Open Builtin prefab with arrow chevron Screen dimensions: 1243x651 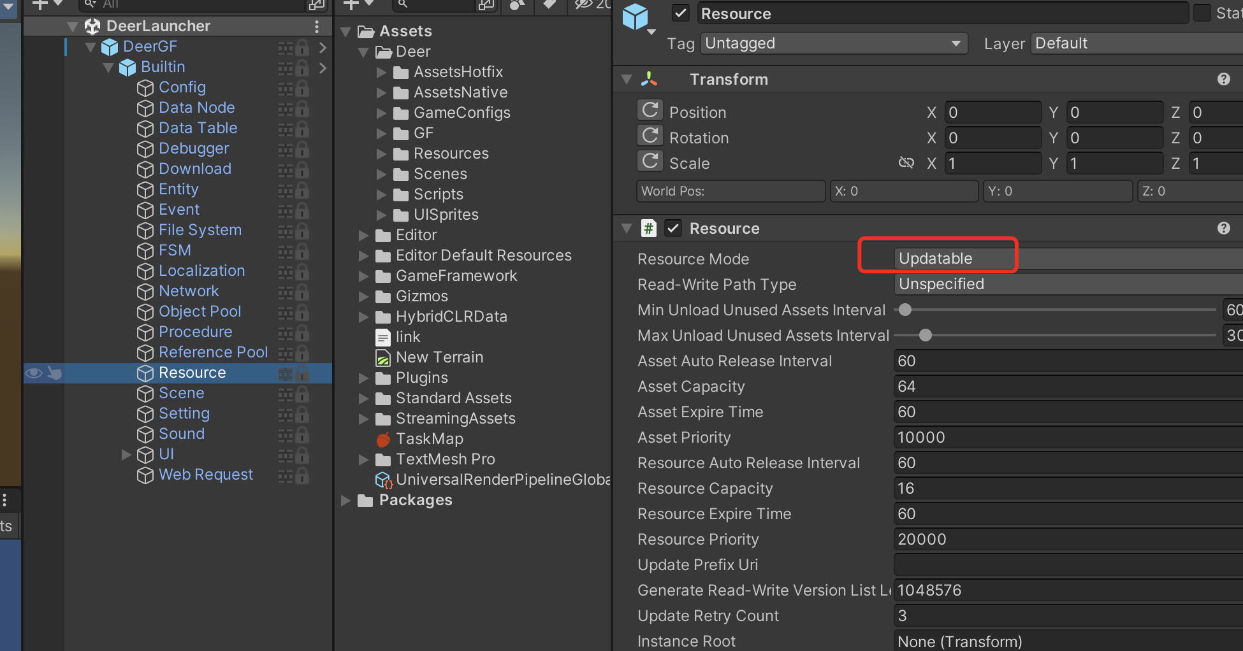click(323, 68)
